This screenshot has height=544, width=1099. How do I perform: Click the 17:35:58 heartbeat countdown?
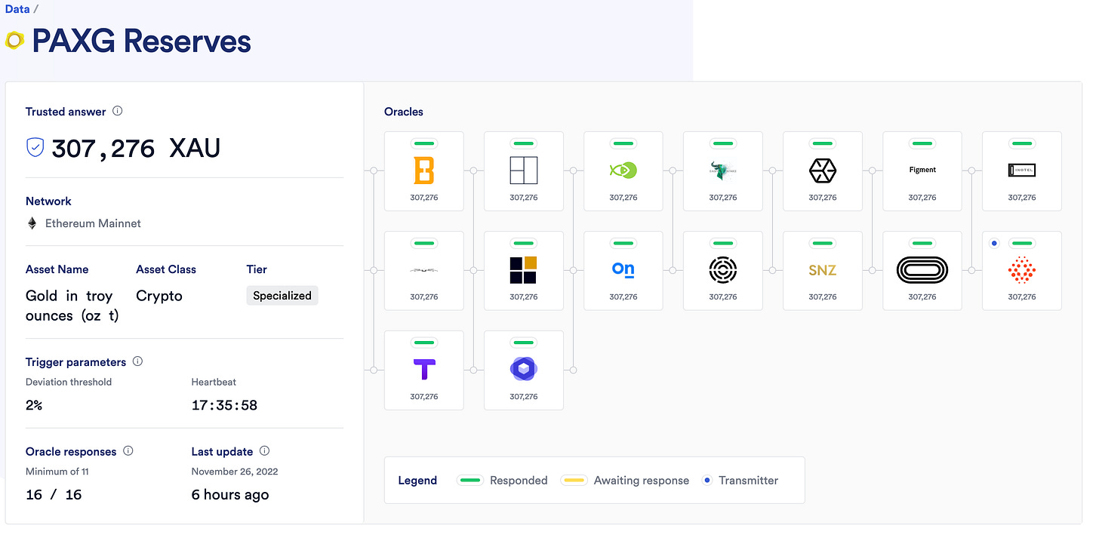pos(224,405)
